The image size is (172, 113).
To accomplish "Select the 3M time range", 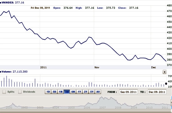I will [67, 92].
